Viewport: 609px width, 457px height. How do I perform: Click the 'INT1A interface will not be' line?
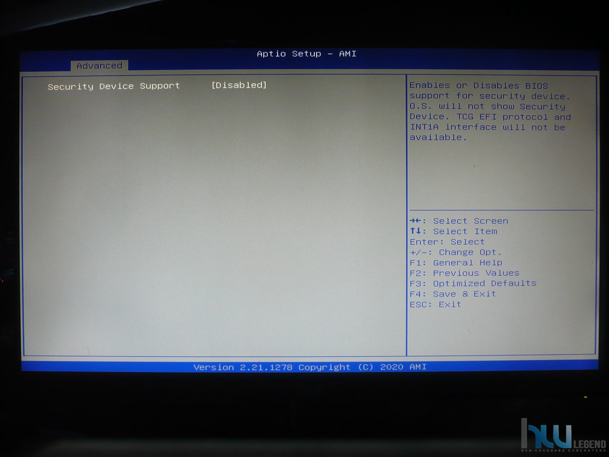488,127
